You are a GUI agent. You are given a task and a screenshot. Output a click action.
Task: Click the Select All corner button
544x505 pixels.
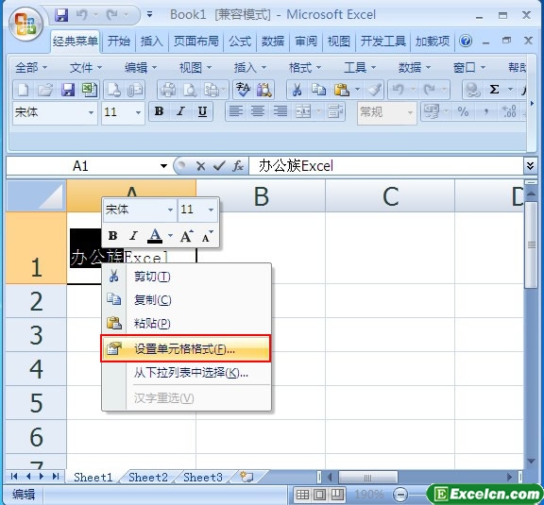(x=36, y=195)
